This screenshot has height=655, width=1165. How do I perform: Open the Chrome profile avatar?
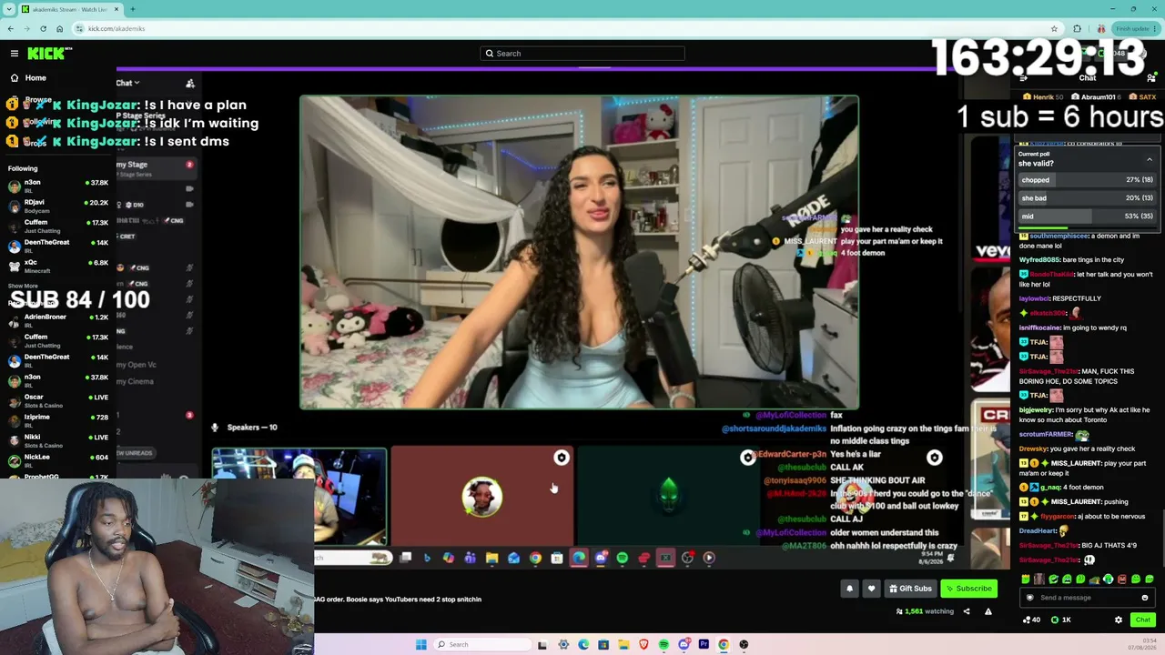(x=1100, y=28)
